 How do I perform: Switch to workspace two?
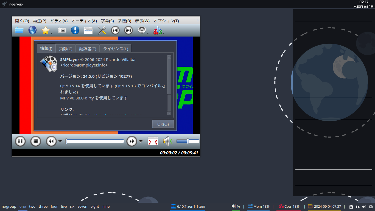point(32,206)
